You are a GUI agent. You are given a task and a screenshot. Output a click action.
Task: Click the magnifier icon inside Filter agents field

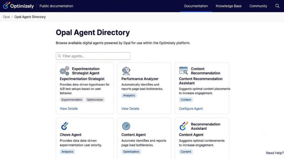tap(59, 56)
